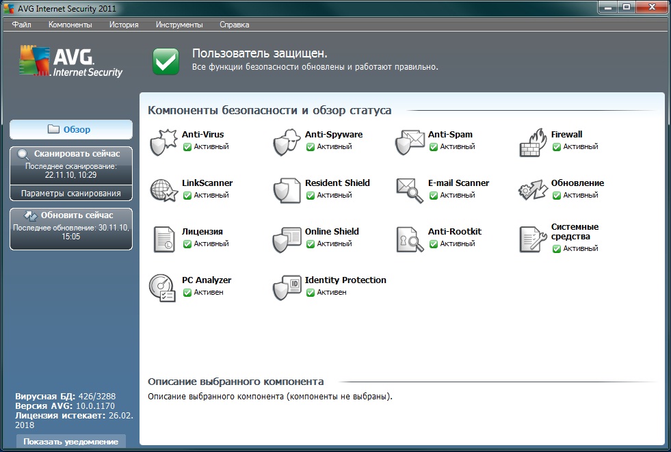Select the LinkScanner globe icon
The image size is (671, 452).
coord(163,190)
